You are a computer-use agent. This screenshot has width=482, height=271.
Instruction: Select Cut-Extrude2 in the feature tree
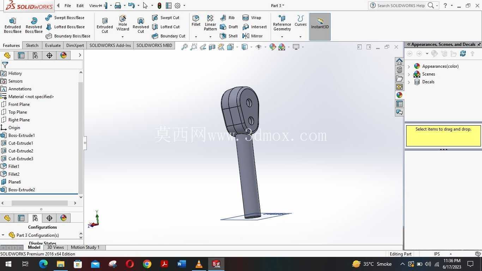click(21, 151)
